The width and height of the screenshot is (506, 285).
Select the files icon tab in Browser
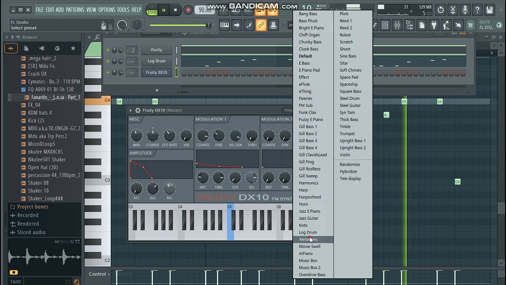26,48
